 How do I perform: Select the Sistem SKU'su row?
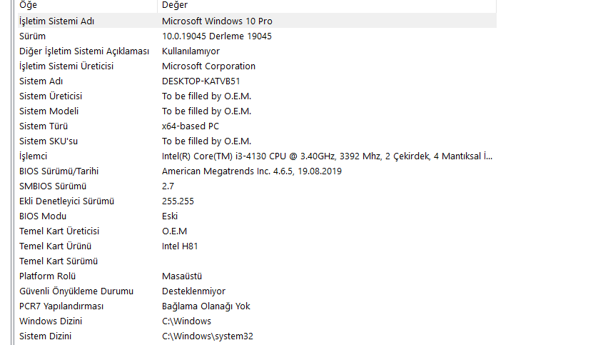[x=49, y=141]
